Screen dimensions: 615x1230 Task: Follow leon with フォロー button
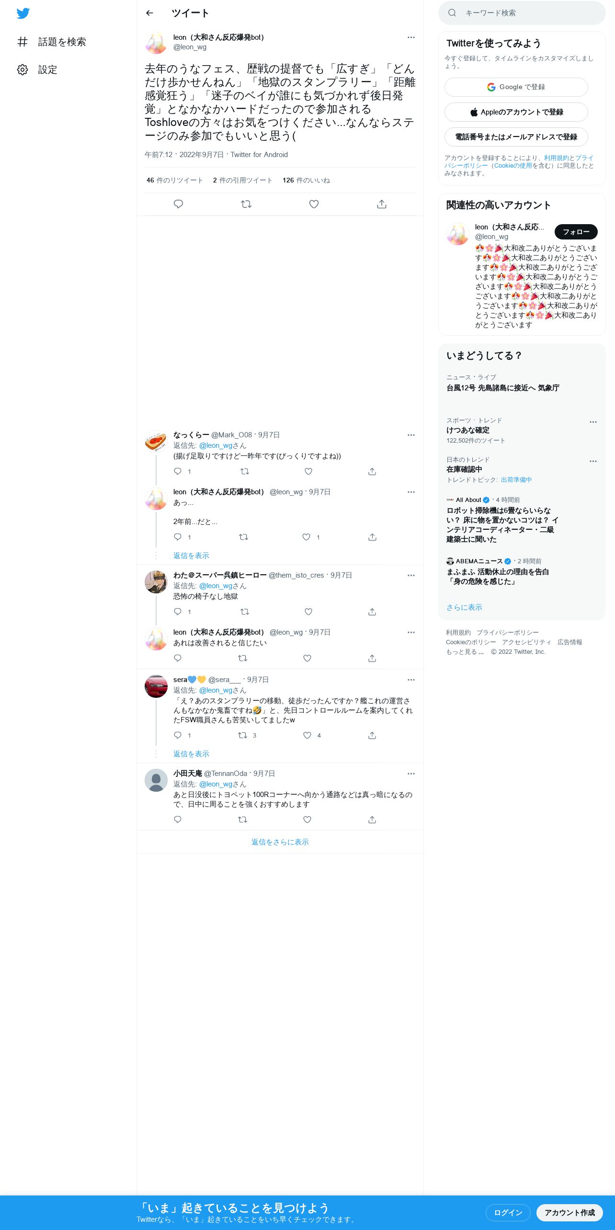[x=576, y=232]
